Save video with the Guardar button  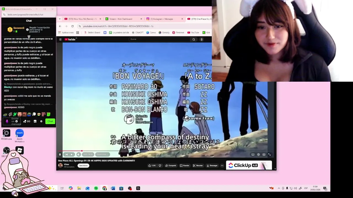184,166
